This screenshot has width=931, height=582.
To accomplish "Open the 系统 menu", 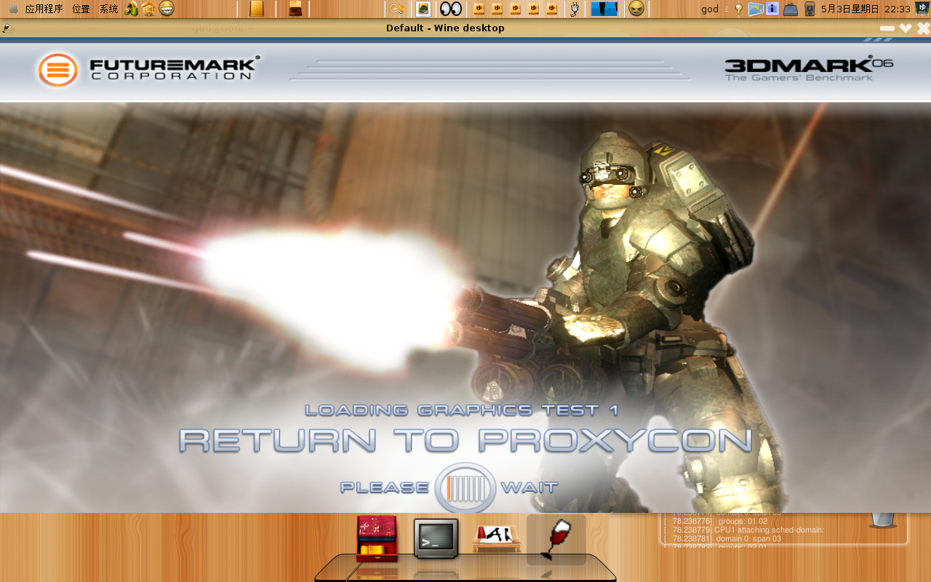I will pos(109,9).
